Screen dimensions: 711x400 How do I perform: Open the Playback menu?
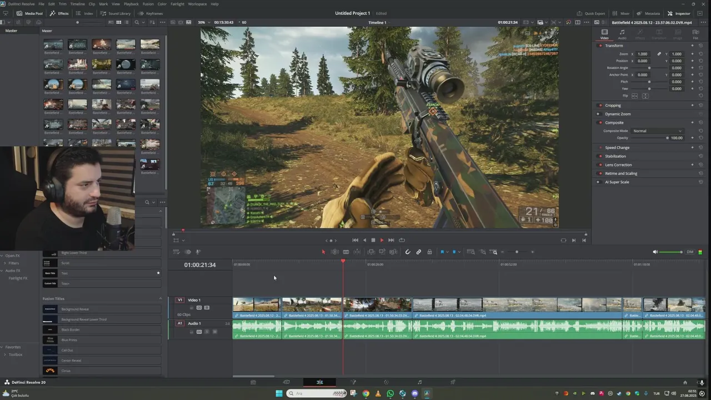[x=131, y=4]
